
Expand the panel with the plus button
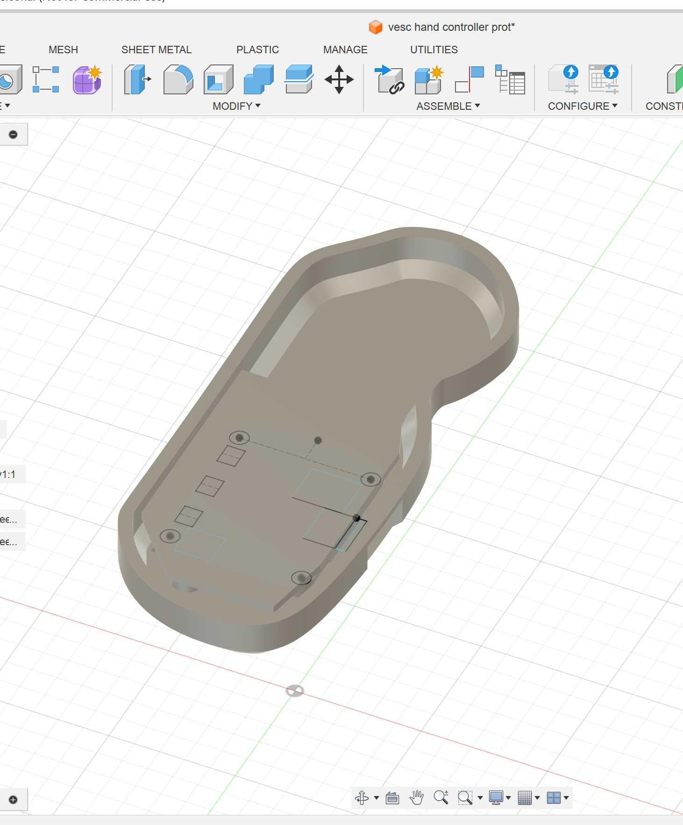pos(13,799)
